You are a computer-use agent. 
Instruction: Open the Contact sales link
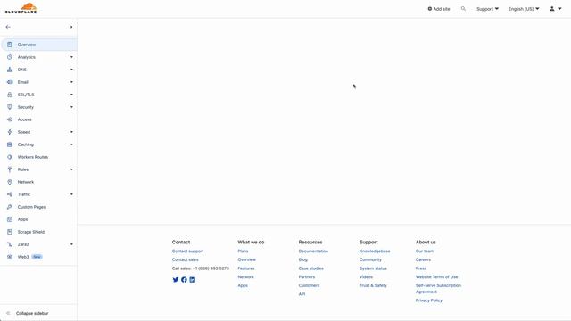185,259
